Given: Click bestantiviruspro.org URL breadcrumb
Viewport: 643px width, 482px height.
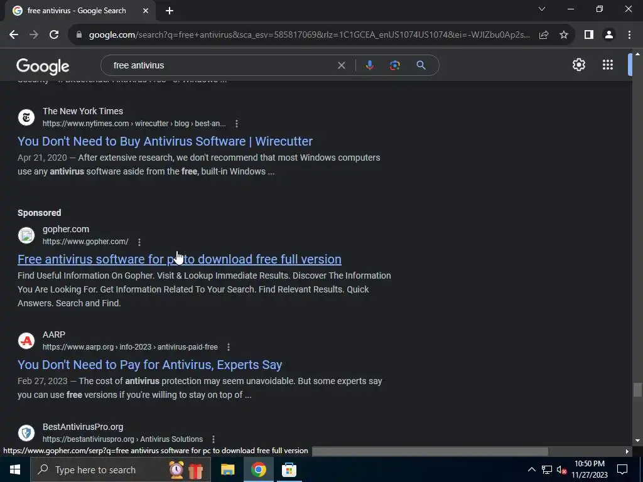Looking at the screenshot, I should pos(122,439).
